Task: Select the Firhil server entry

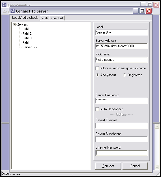Action: coord(26,29)
